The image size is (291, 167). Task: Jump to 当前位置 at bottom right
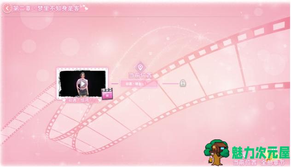[245, 162]
